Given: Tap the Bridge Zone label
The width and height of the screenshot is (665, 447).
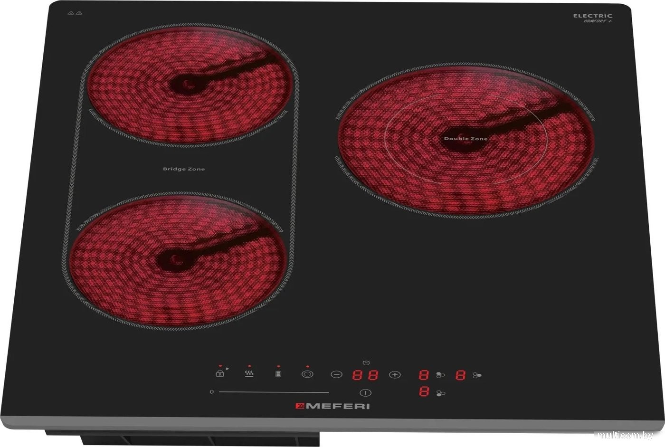Looking at the screenshot, I should point(184,169).
